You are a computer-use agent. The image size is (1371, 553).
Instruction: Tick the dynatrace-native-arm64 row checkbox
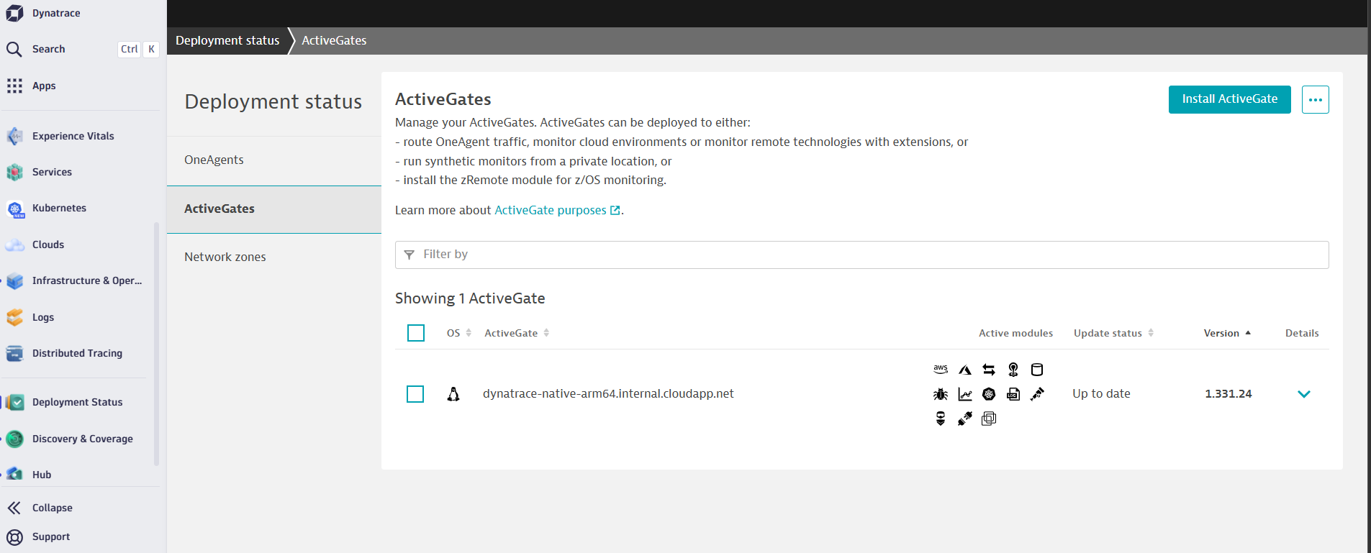415,394
